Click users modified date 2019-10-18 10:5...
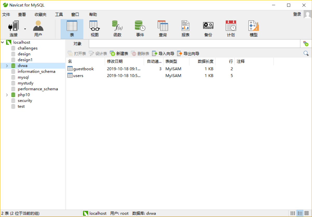 (124, 76)
